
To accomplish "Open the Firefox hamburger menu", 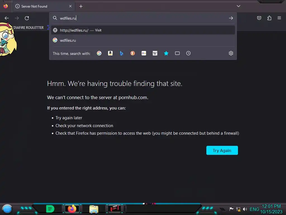I will pyautogui.click(x=279, y=18).
